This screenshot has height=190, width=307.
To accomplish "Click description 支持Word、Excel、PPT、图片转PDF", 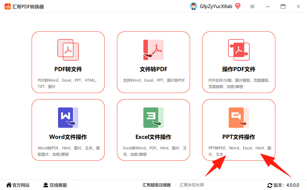I will 154,80.
